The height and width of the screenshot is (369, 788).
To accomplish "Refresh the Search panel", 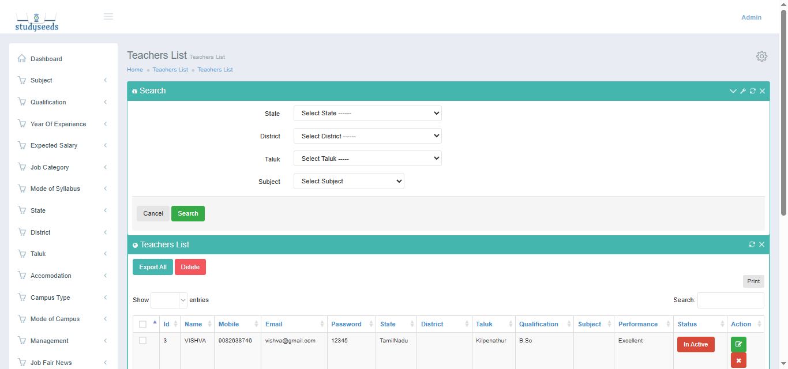I will click(x=753, y=91).
